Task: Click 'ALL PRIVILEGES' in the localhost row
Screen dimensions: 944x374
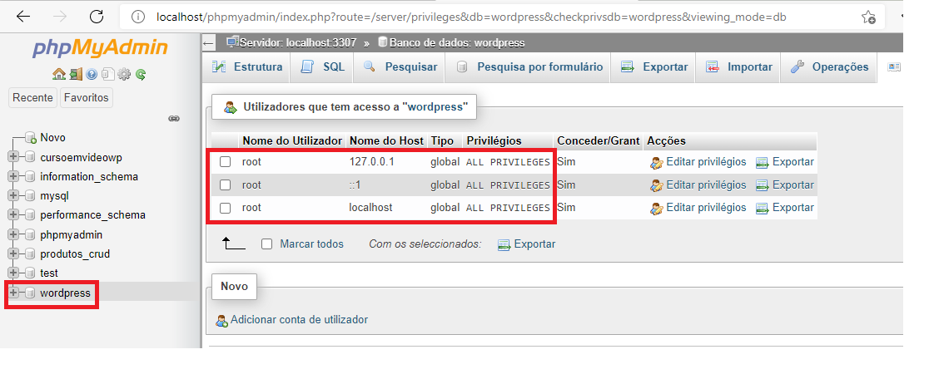Action: (508, 208)
